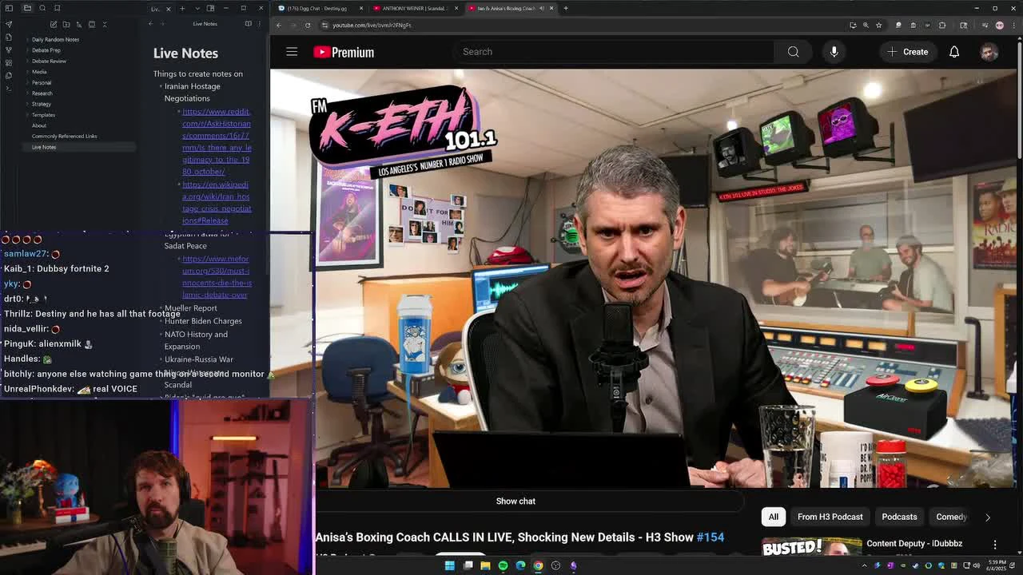Open the Wikipedia Iran hostage crisis link
The height and width of the screenshot is (575, 1023).
(217, 202)
